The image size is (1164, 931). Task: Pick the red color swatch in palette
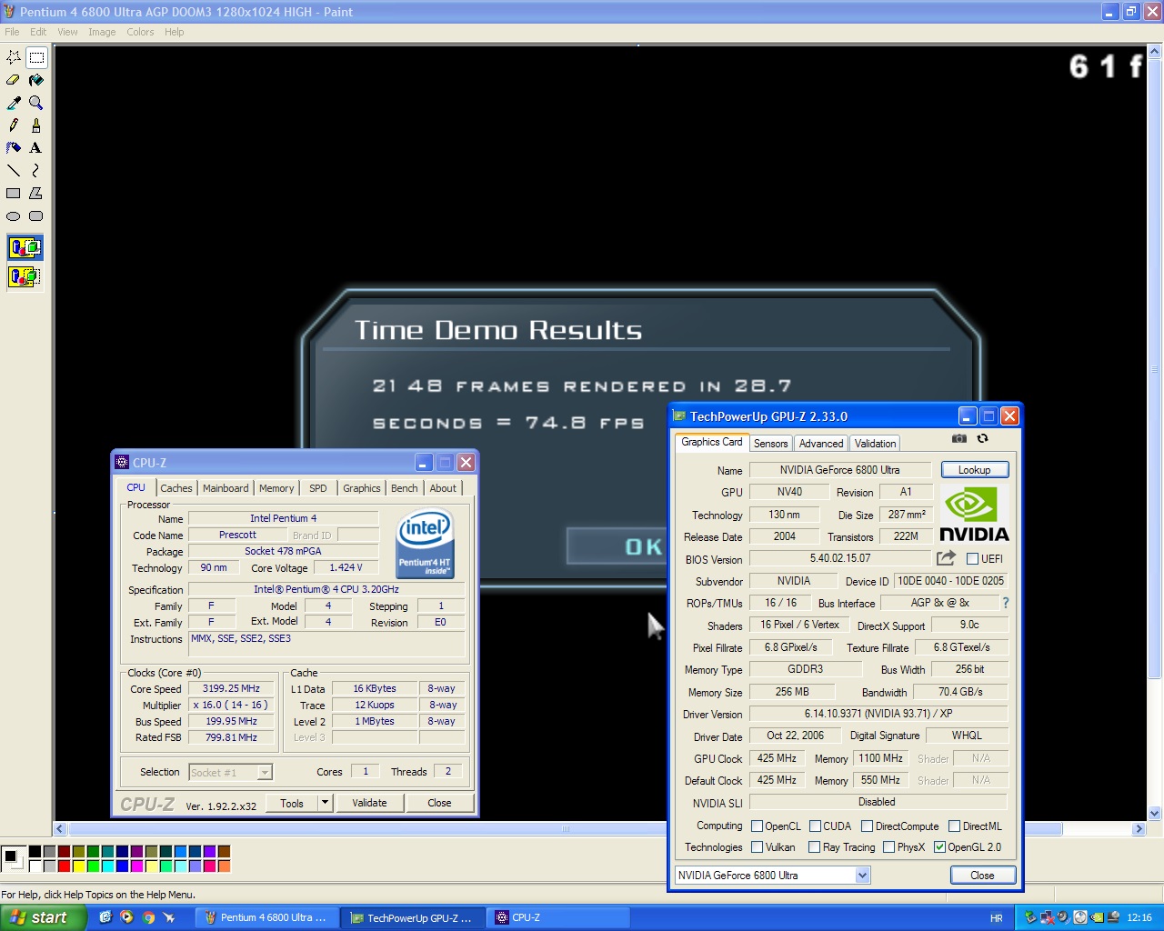[x=64, y=866]
